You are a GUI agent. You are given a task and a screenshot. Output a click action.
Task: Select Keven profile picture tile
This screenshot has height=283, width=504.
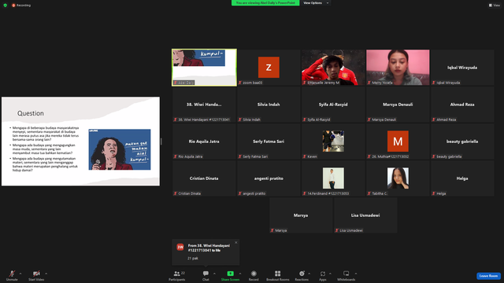click(333, 141)
